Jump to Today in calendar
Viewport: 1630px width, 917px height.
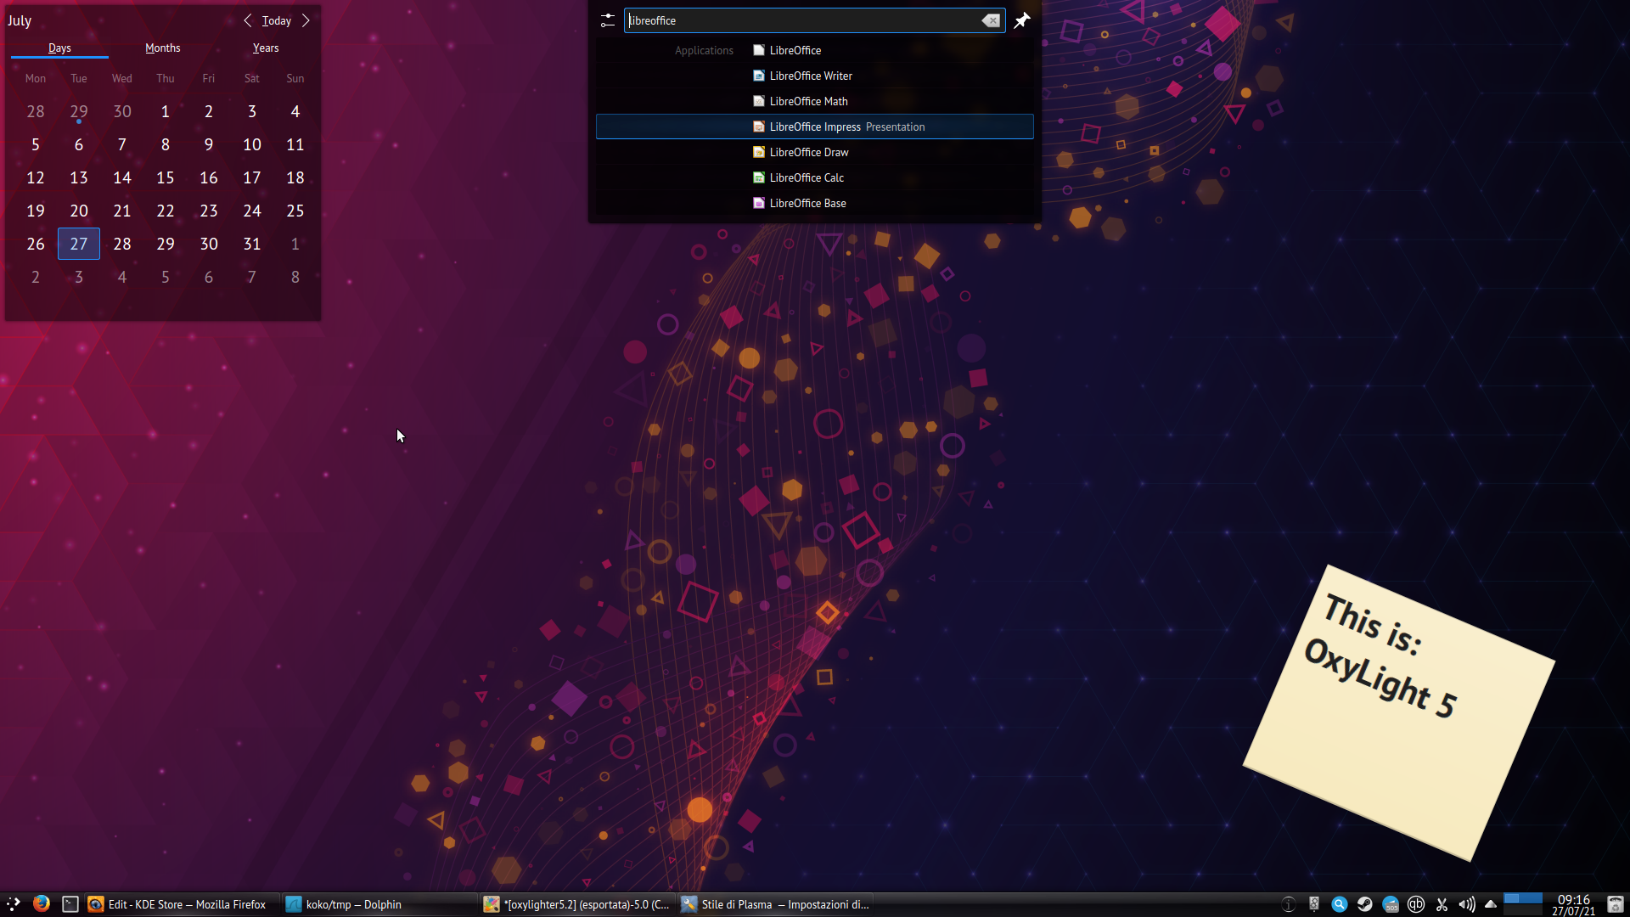pos(277,20)
